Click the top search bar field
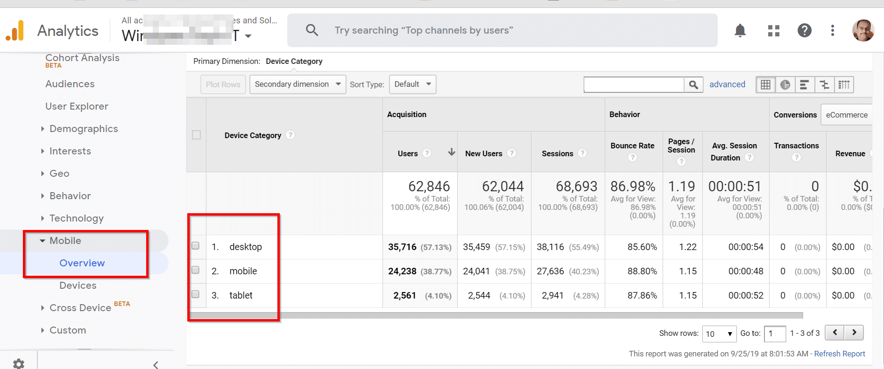884x369 pixels. tap(502, 30)
